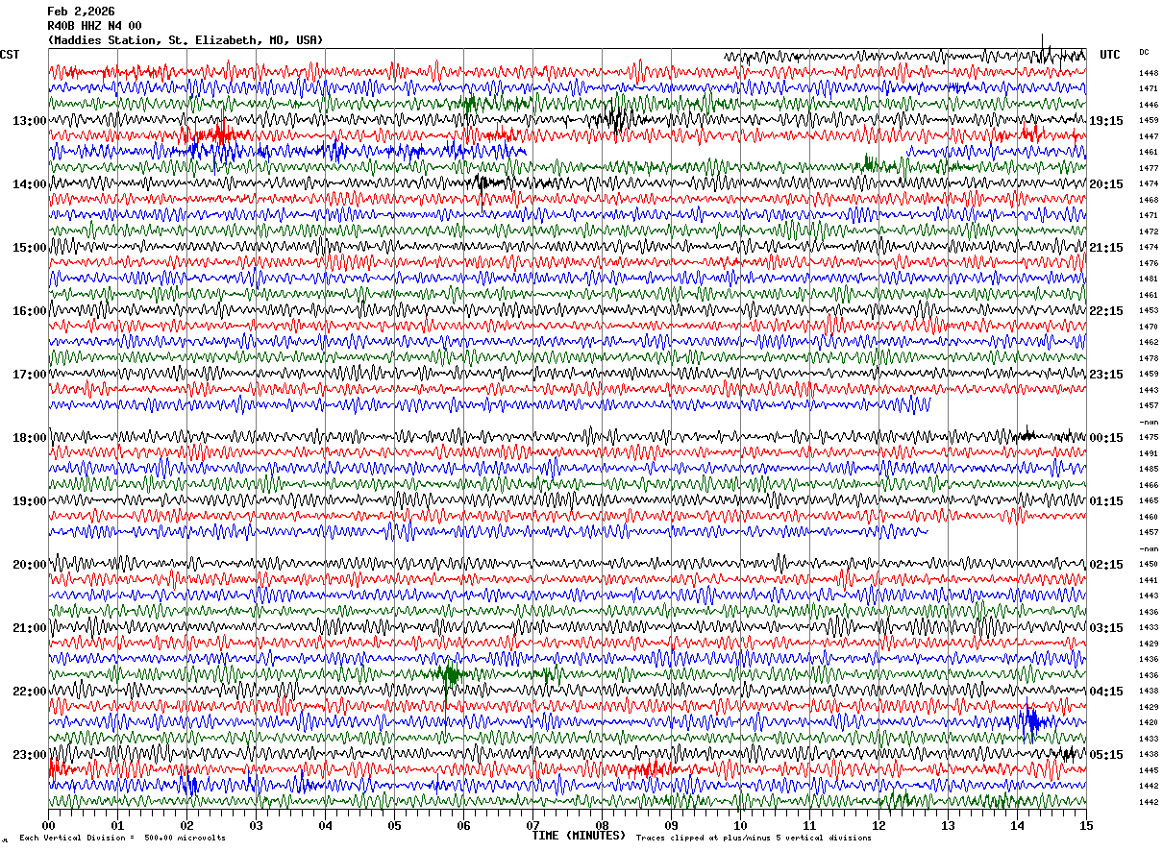
Task: Click the 04:15 UTC time label
Action: (1106, 692)
